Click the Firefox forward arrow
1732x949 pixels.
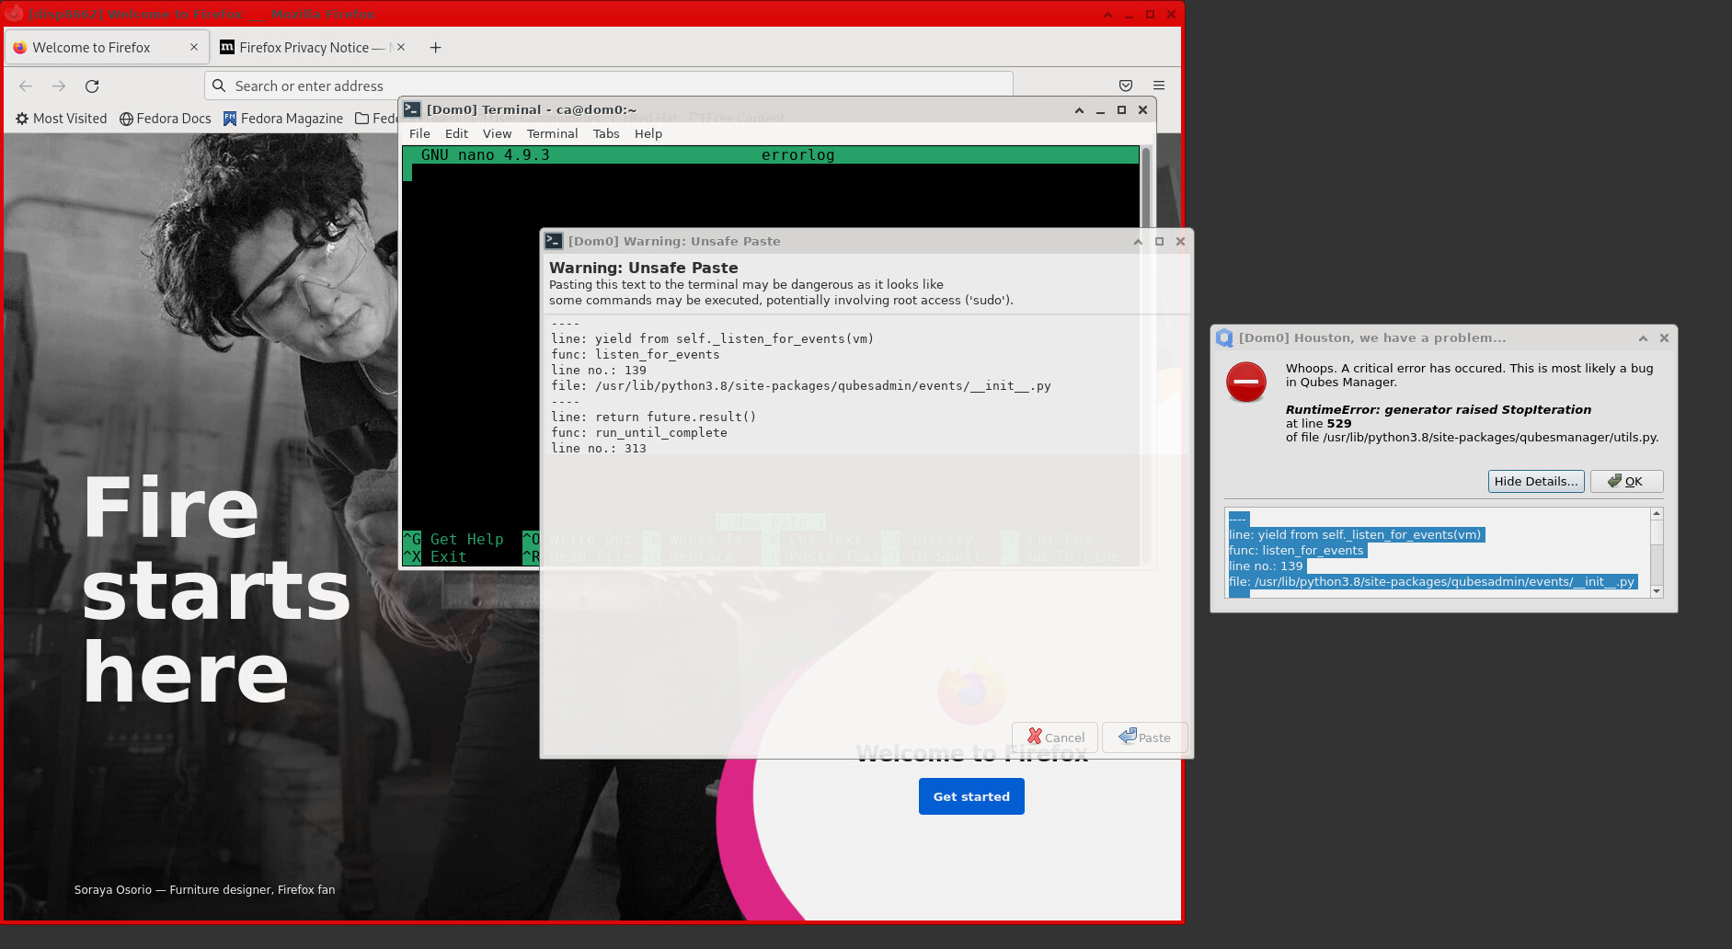click(59, 86)
